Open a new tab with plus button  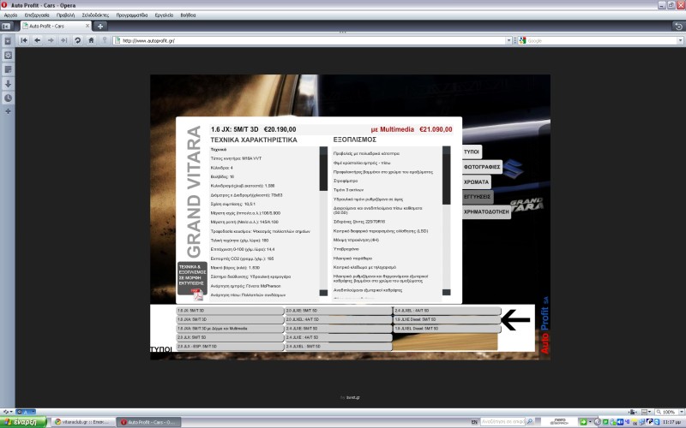(100, 27)
